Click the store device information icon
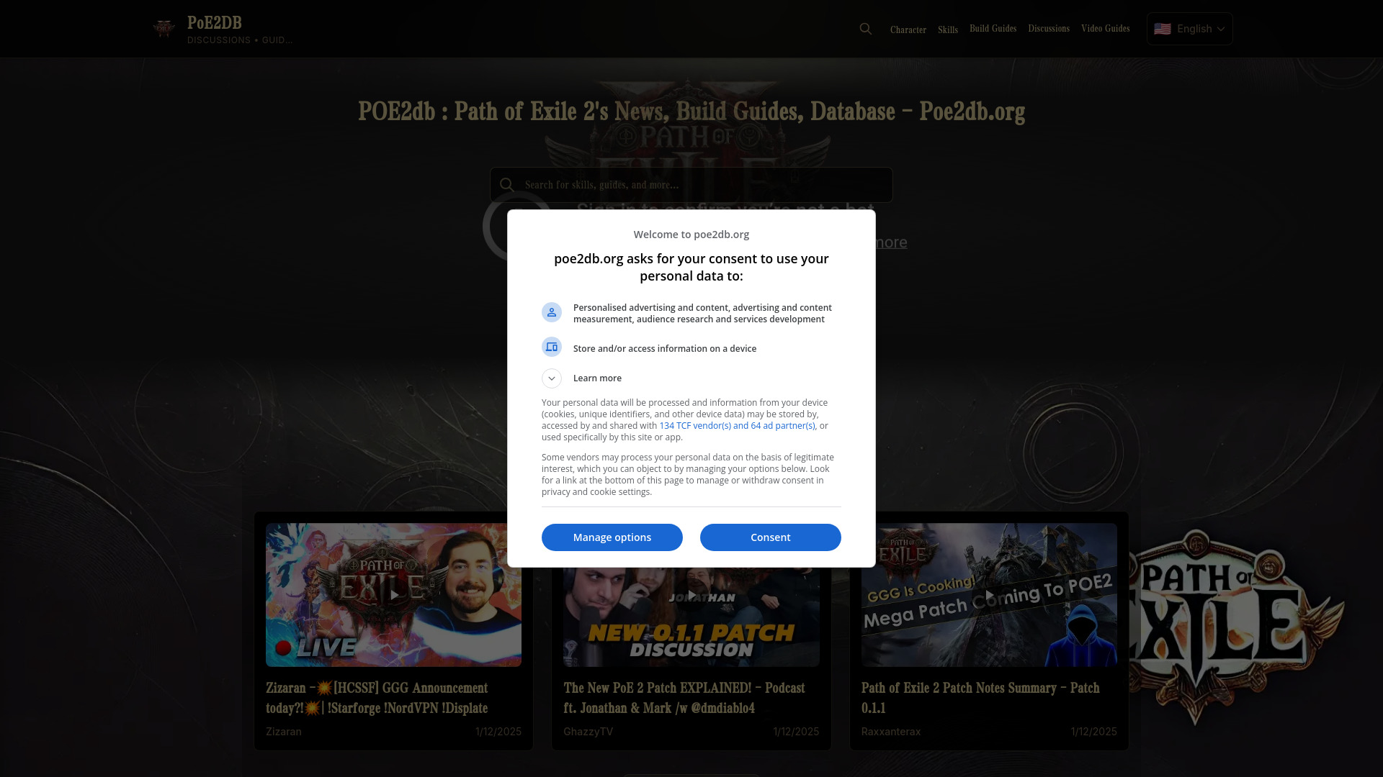The width and height of the screenshot is (1383, 777). pos(551,346)
